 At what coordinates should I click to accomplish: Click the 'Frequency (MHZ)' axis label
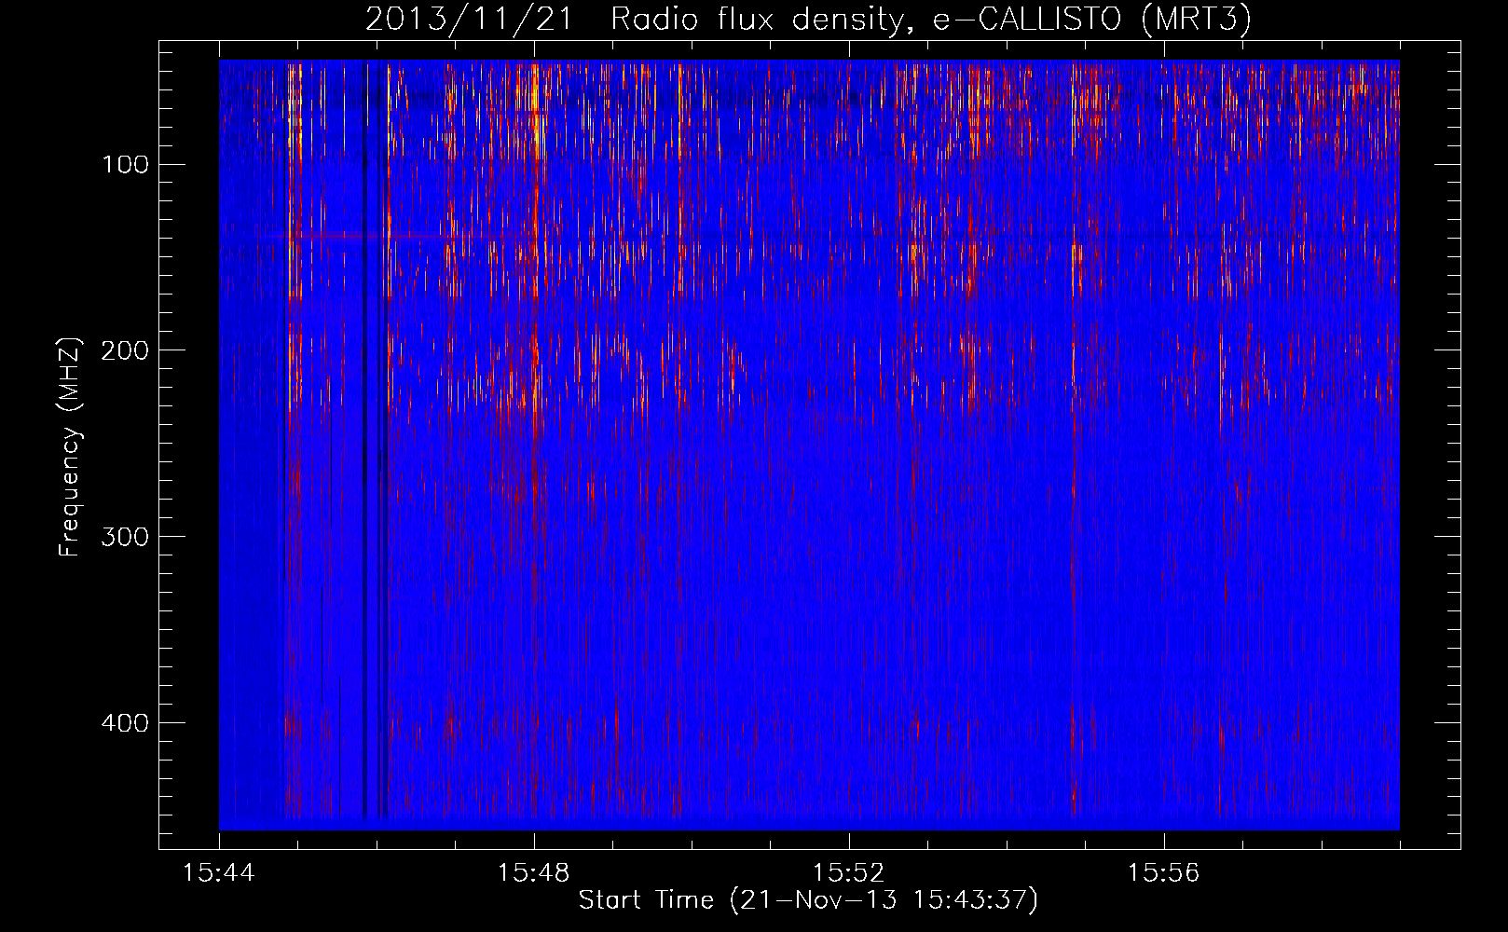(x=70, y=447)
